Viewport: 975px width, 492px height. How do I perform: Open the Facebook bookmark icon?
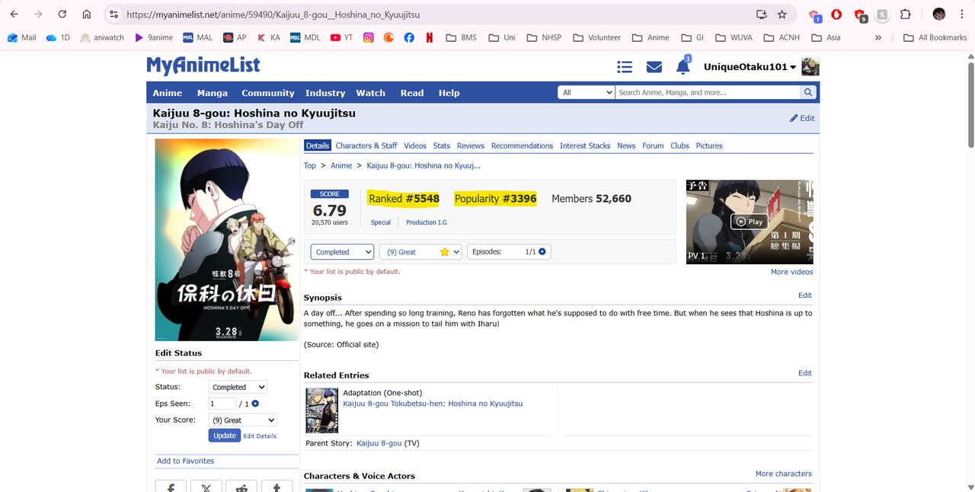point(409,37)
